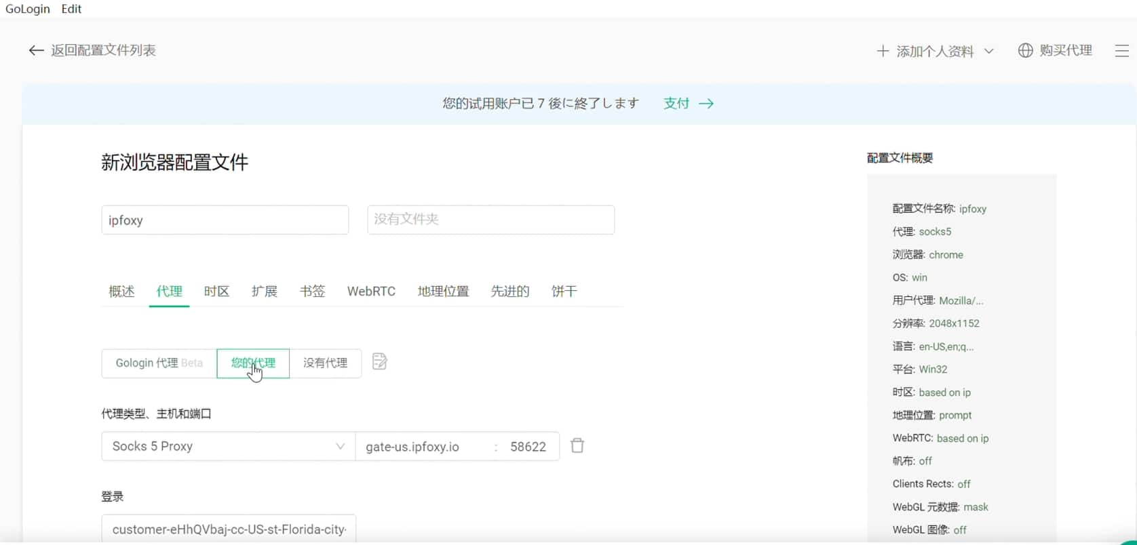Click summary row 分辨率: 2048x1152
1137x545 pixels.
click(x=936, y=324)
